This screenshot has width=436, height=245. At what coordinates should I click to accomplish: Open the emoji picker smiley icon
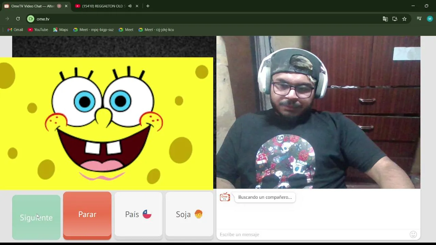(x=413, y=234)
